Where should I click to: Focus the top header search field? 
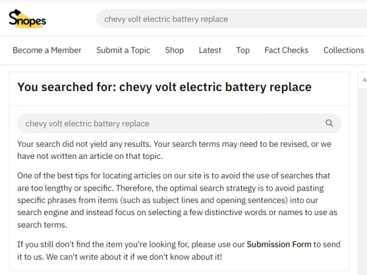click(232, 19)
